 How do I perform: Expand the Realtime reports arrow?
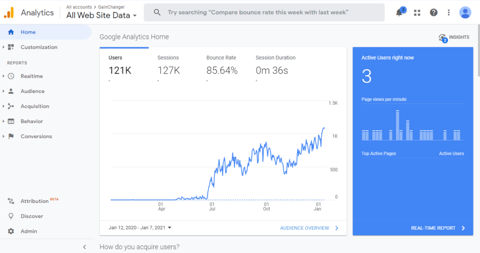pyautogui.click(x=3, y=76)
